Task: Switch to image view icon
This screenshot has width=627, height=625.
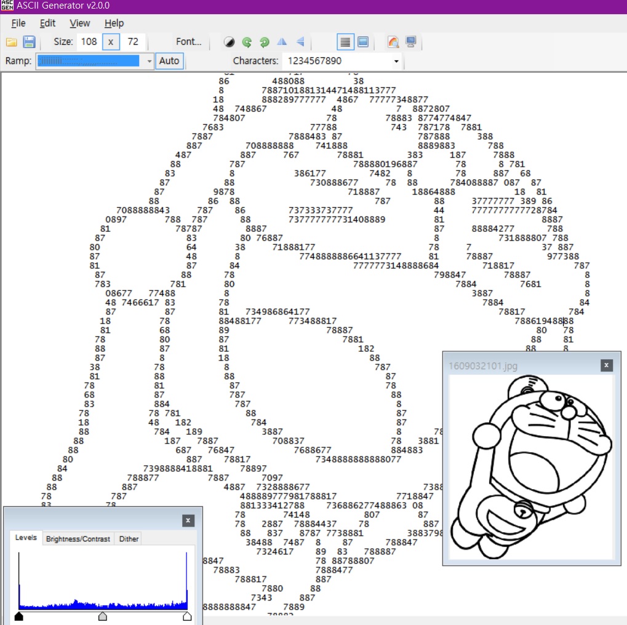Action: [362, 42]
